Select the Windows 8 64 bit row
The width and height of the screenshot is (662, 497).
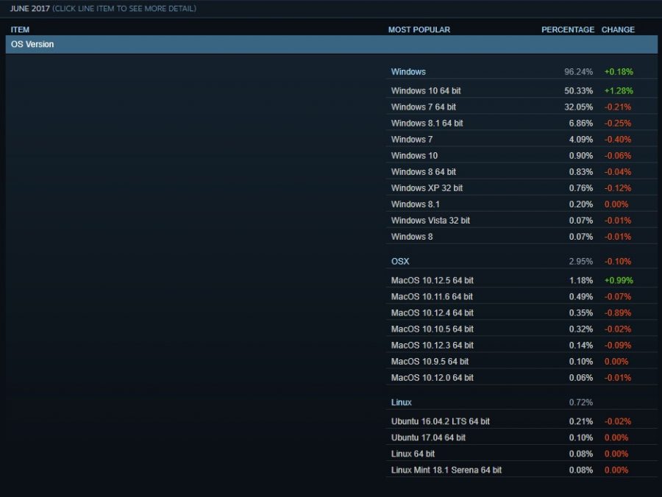coord(522,172)
